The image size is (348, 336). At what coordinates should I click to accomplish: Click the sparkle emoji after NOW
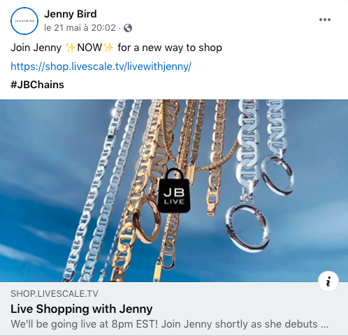tap(108, 48)
